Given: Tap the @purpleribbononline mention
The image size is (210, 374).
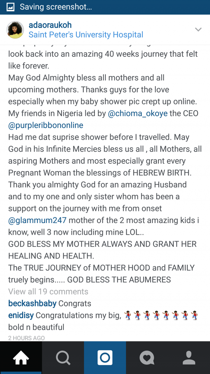Looking at the screenshot, I should click(46, 125).
